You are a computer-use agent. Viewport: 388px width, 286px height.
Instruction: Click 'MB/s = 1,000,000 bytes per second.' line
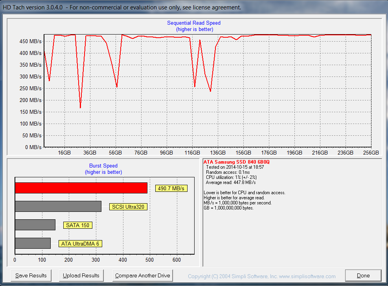click(237, 203)
